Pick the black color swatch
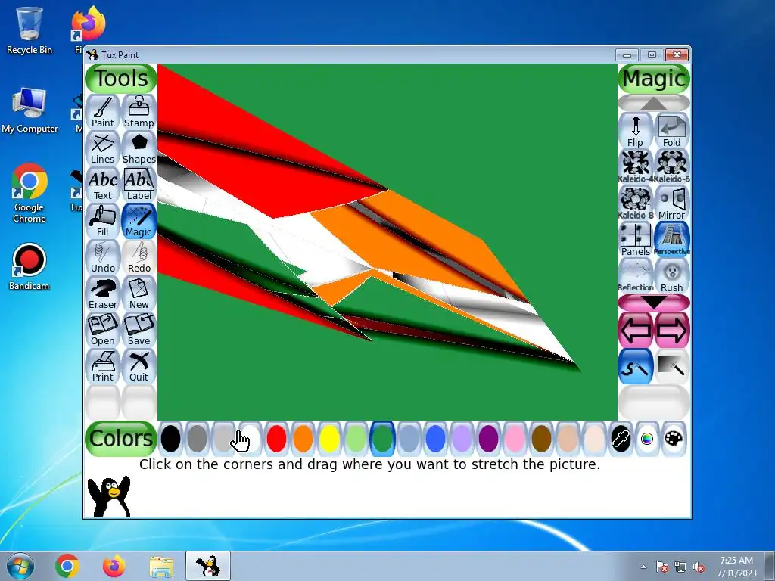Screen dimensions: 775x581 (x=170, y=439)
